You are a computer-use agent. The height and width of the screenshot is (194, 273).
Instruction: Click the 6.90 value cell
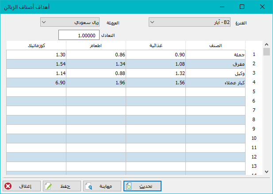click(x=36, y=83)
